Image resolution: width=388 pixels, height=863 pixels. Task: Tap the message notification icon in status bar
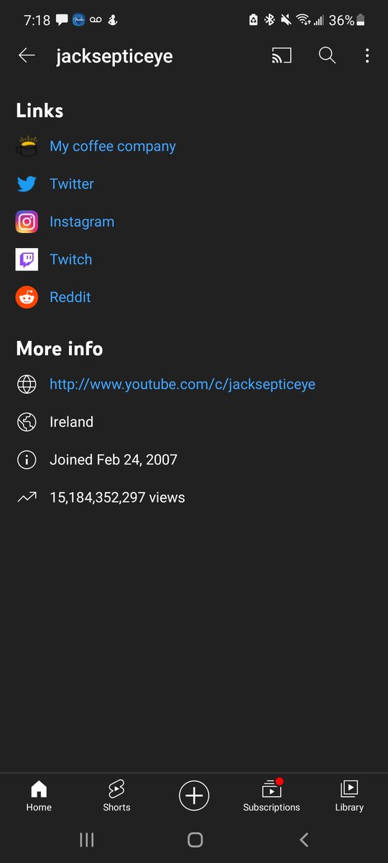tap(62, 20)
